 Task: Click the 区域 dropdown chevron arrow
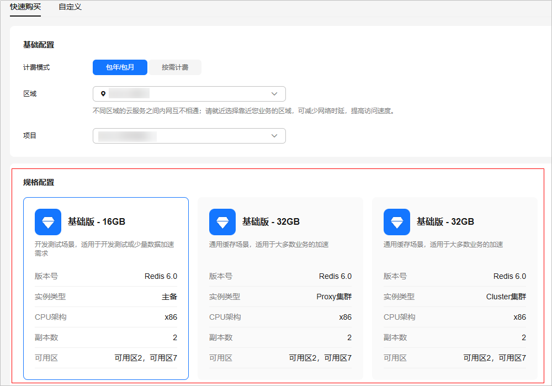[274, 94]
